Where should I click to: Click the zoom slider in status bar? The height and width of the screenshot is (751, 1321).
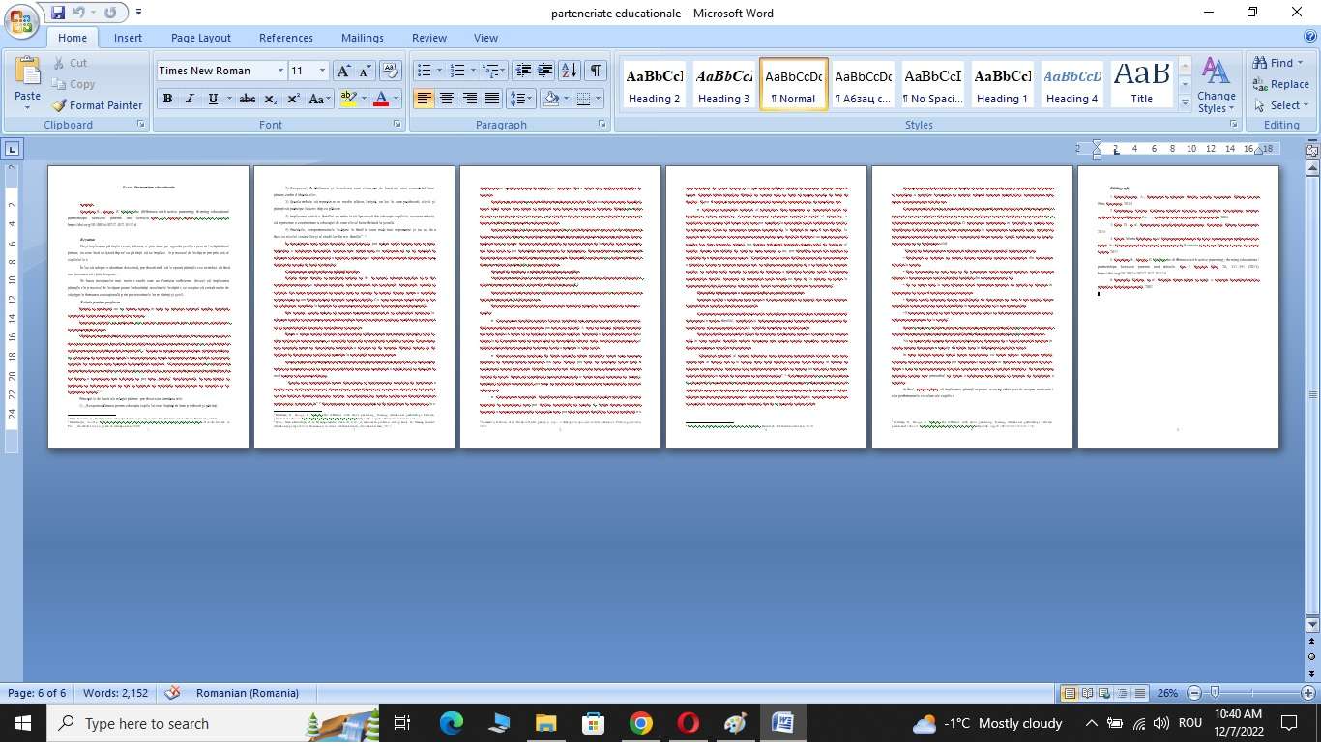click(1215, 693)
